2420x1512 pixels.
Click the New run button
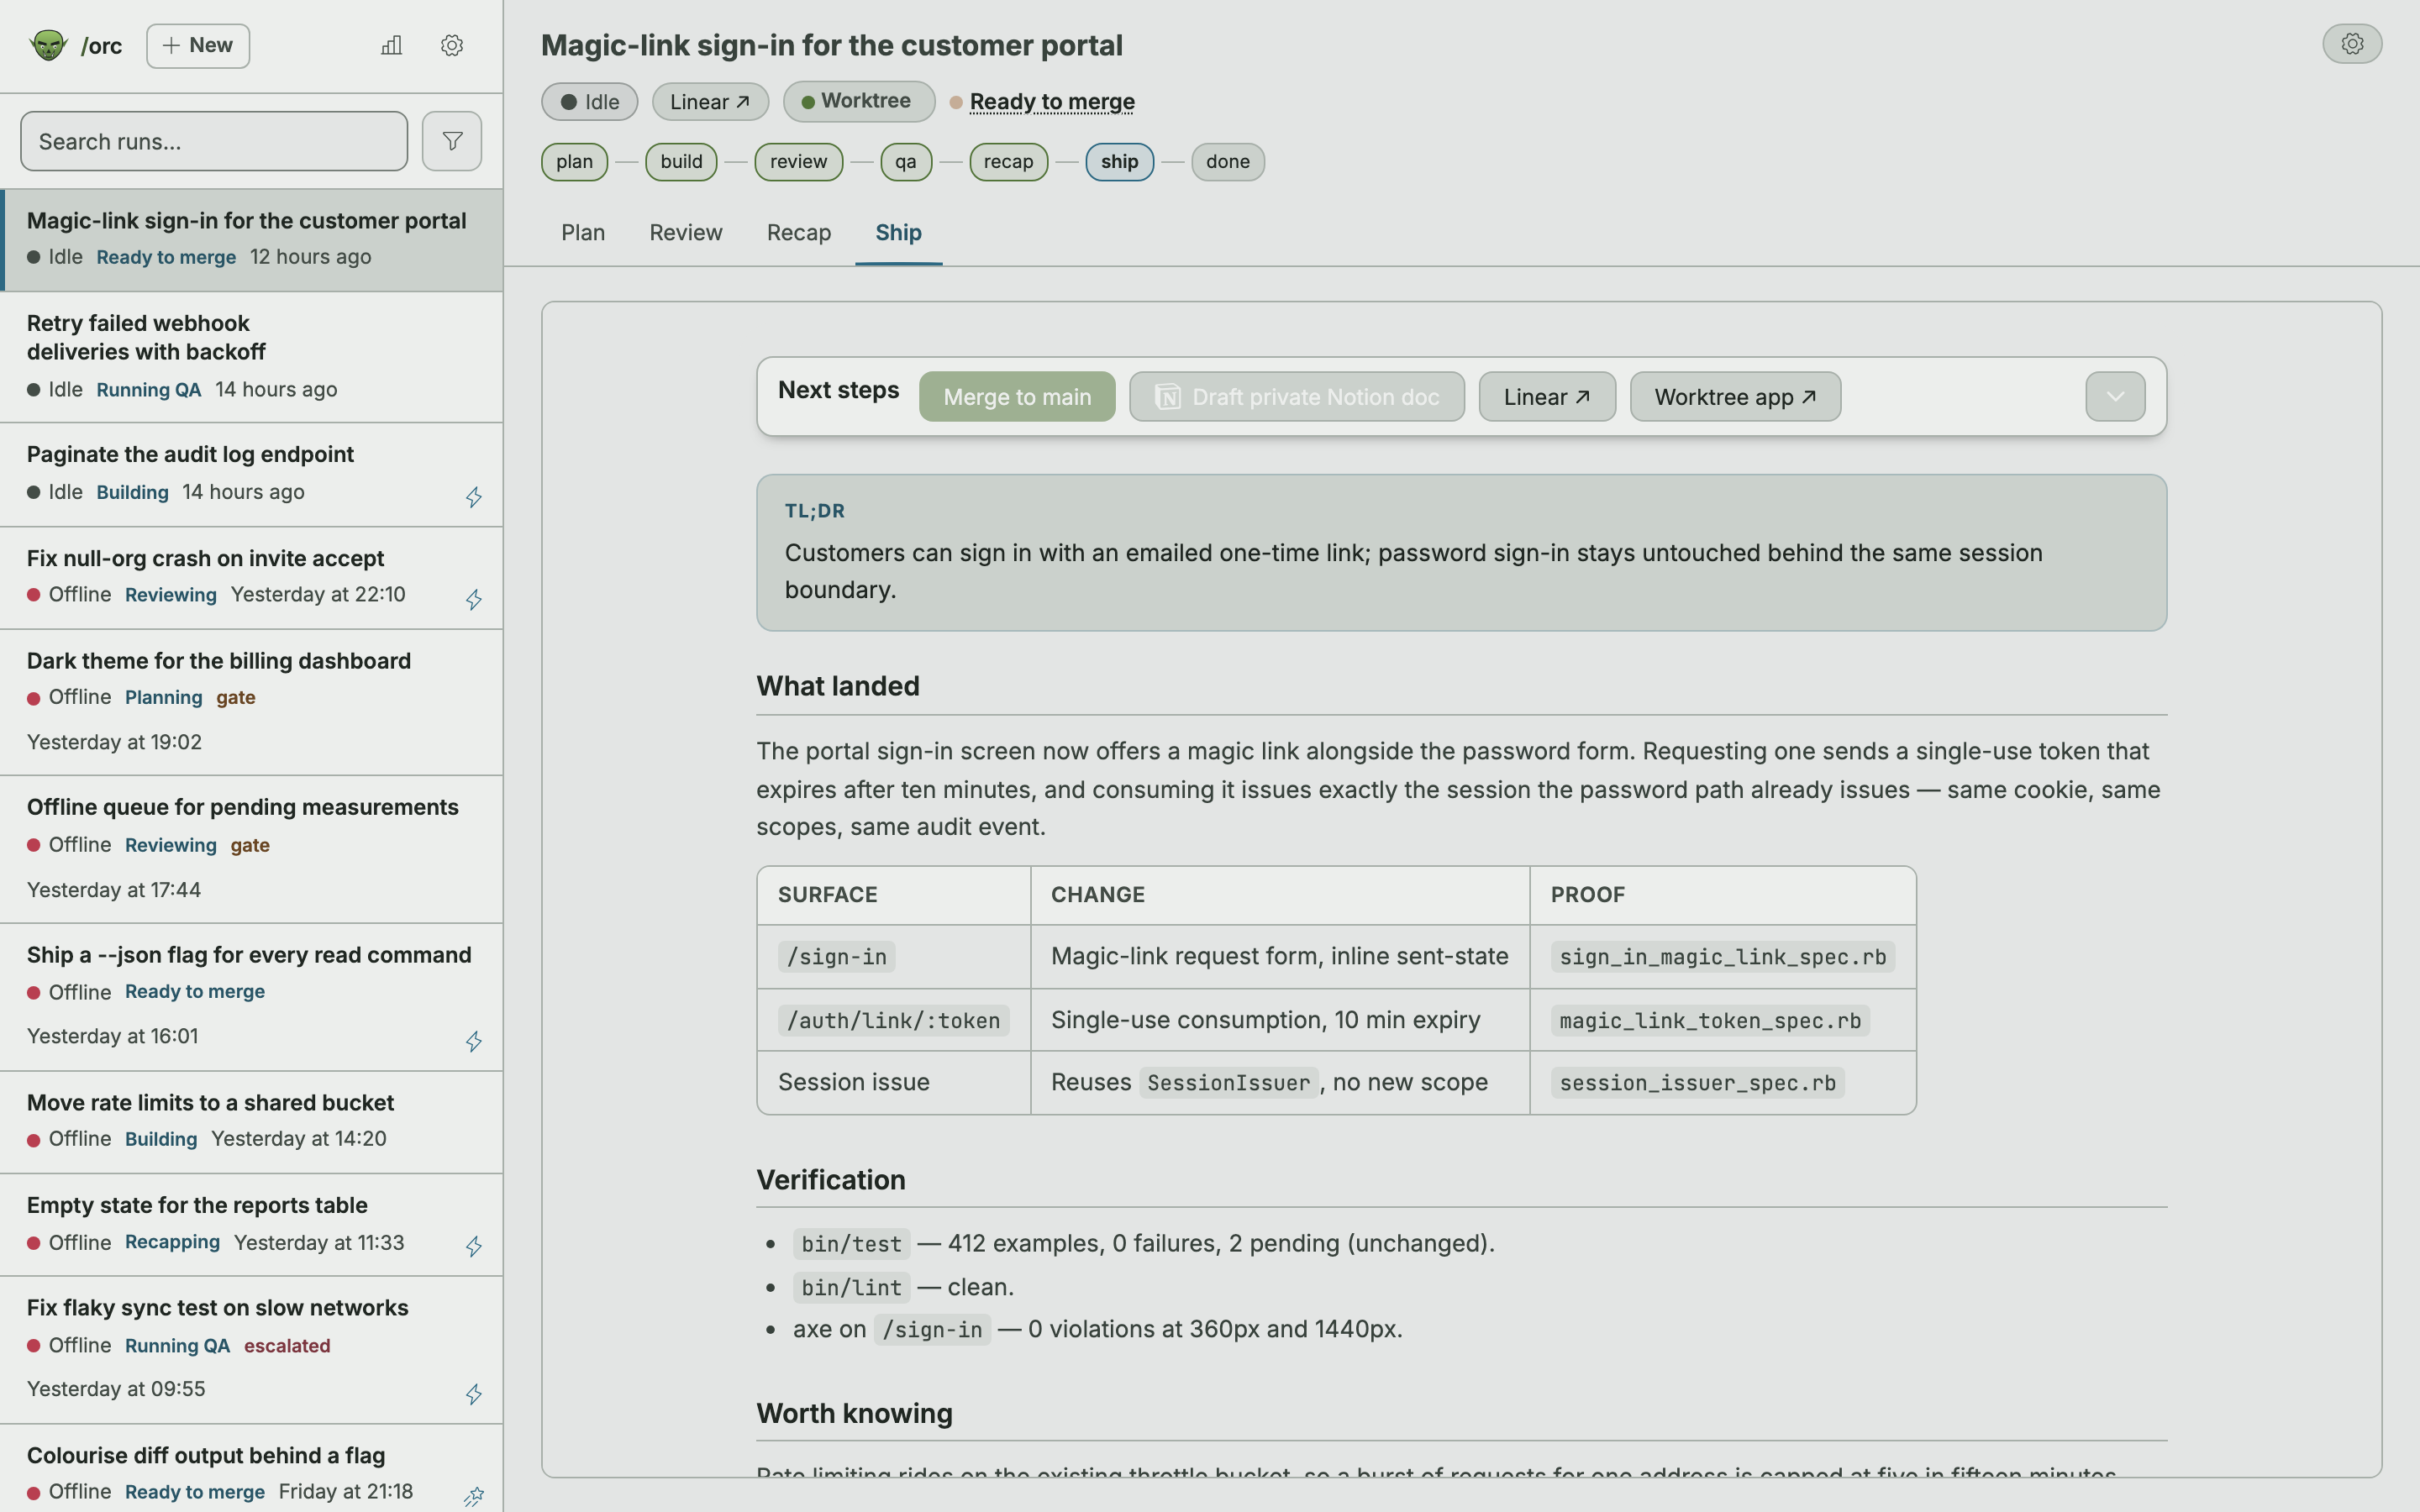coord(198,46)
